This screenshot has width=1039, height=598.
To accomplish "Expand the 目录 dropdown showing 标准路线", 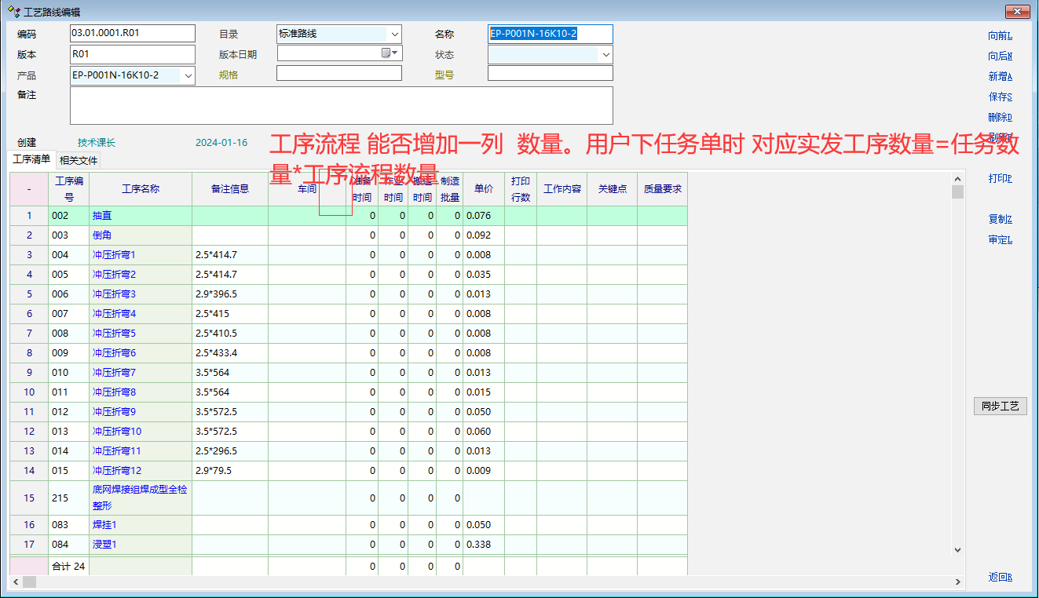I will pyautogui.click(x=394, y=34).
